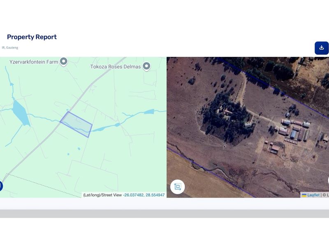
Task: Open the Leaflet attribution link
Action: tap(313, 195)
